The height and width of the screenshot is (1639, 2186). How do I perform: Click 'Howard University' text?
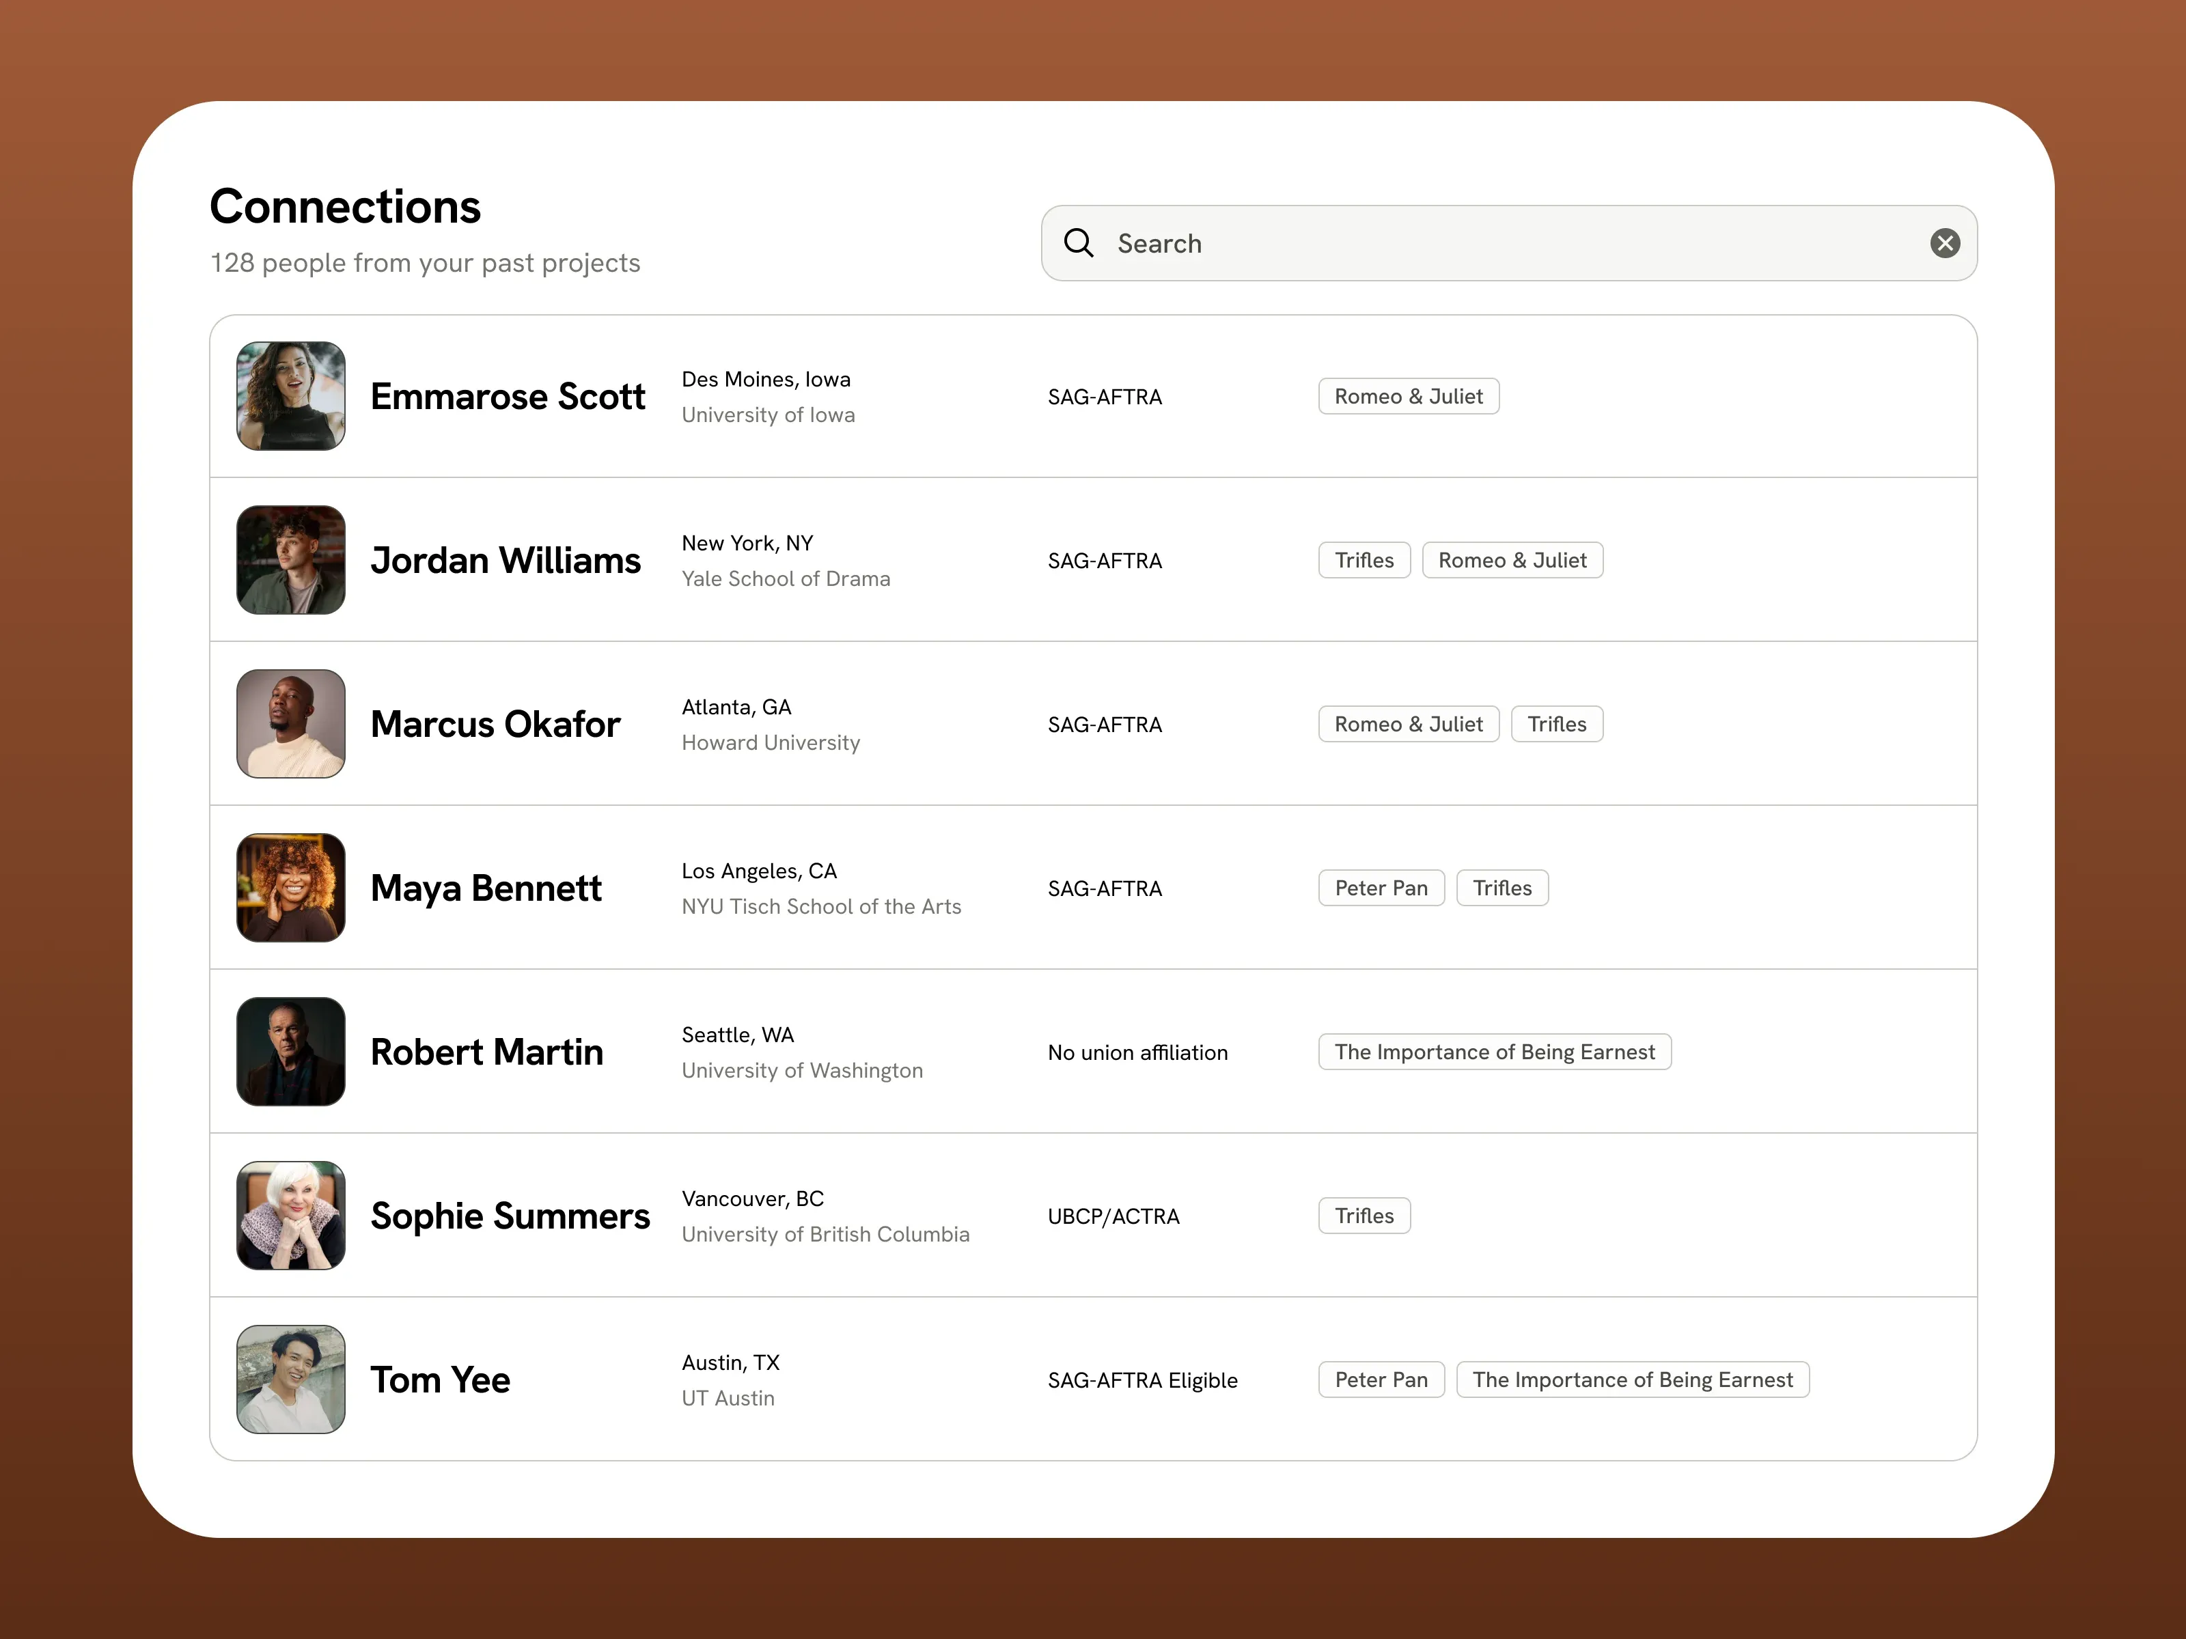pyautogui.click(x=771, y=743)
